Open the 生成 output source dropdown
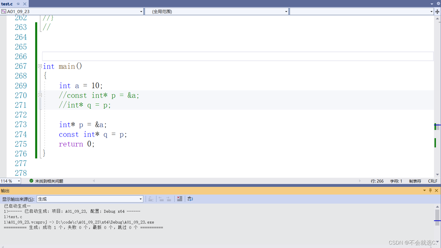441x248 pixels. click(140, 199)
